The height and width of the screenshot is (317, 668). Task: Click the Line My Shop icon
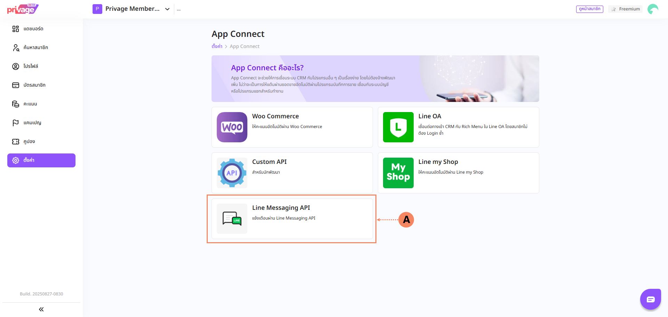tap(398, 173)
